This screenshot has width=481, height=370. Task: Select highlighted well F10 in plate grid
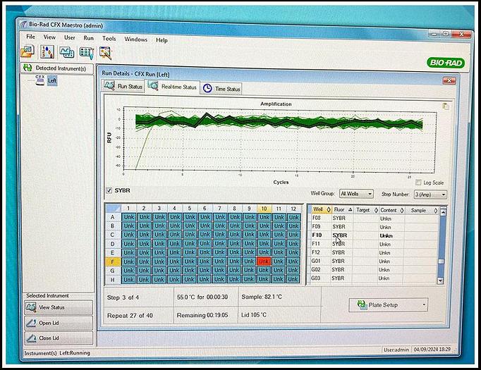point(264,261)
